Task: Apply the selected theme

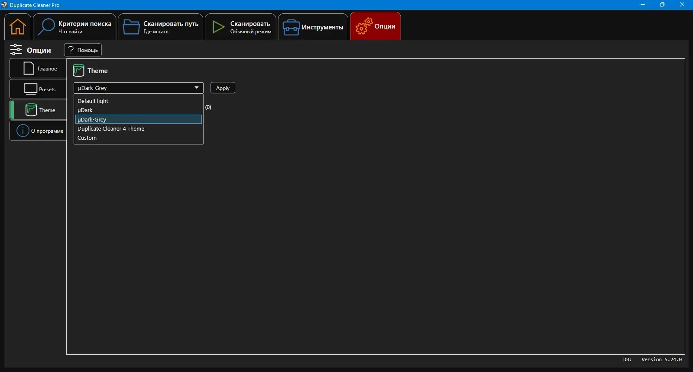Action: tap(223, 88)
